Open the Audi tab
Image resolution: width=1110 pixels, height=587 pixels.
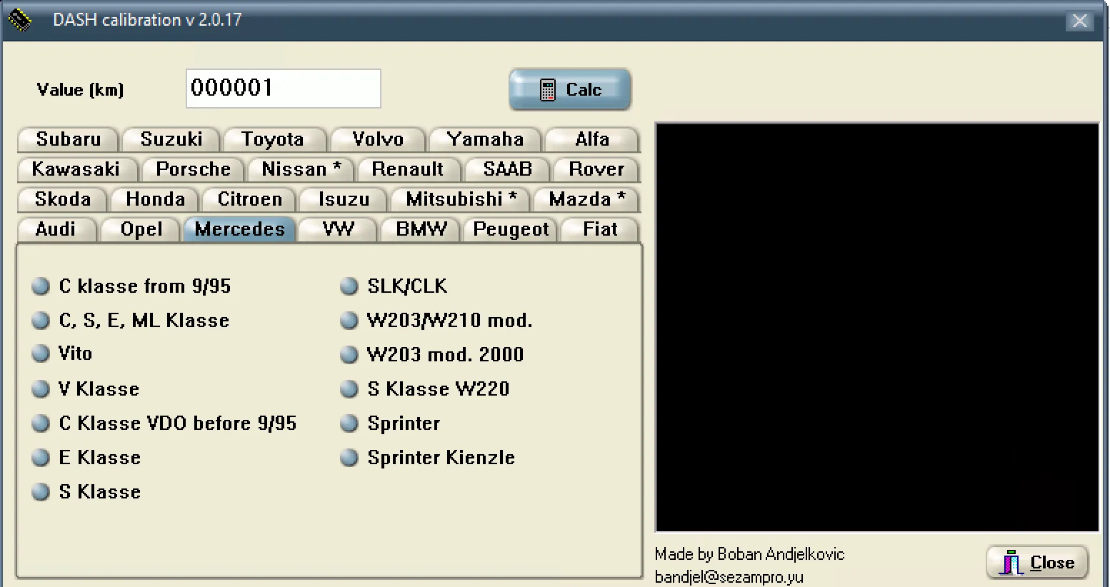(x=56, y=229)
